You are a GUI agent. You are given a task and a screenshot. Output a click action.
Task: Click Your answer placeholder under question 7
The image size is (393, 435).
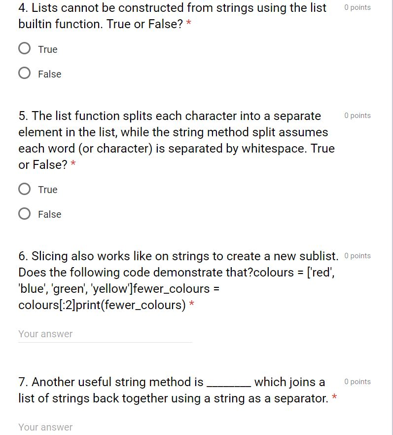click(x=45, y=427)
